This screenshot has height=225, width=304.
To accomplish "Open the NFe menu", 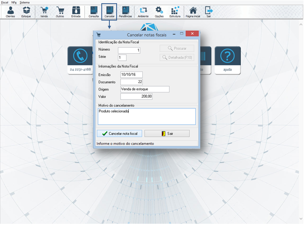I will tap(14, 2).
